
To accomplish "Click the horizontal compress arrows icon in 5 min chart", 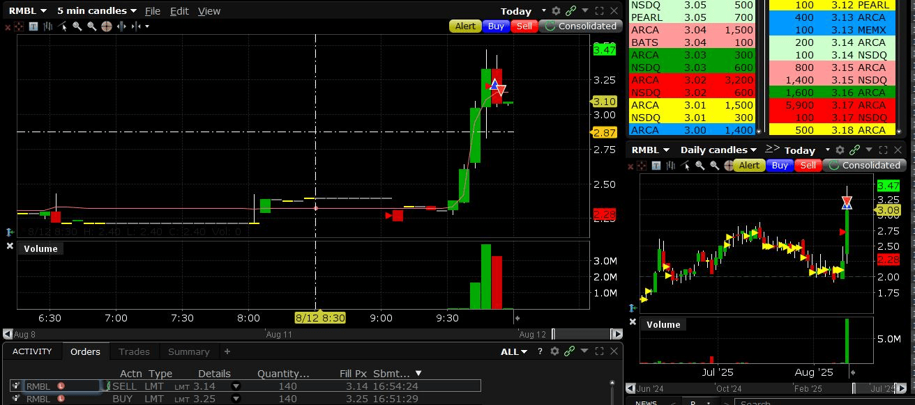I will (x=135, y=26).
